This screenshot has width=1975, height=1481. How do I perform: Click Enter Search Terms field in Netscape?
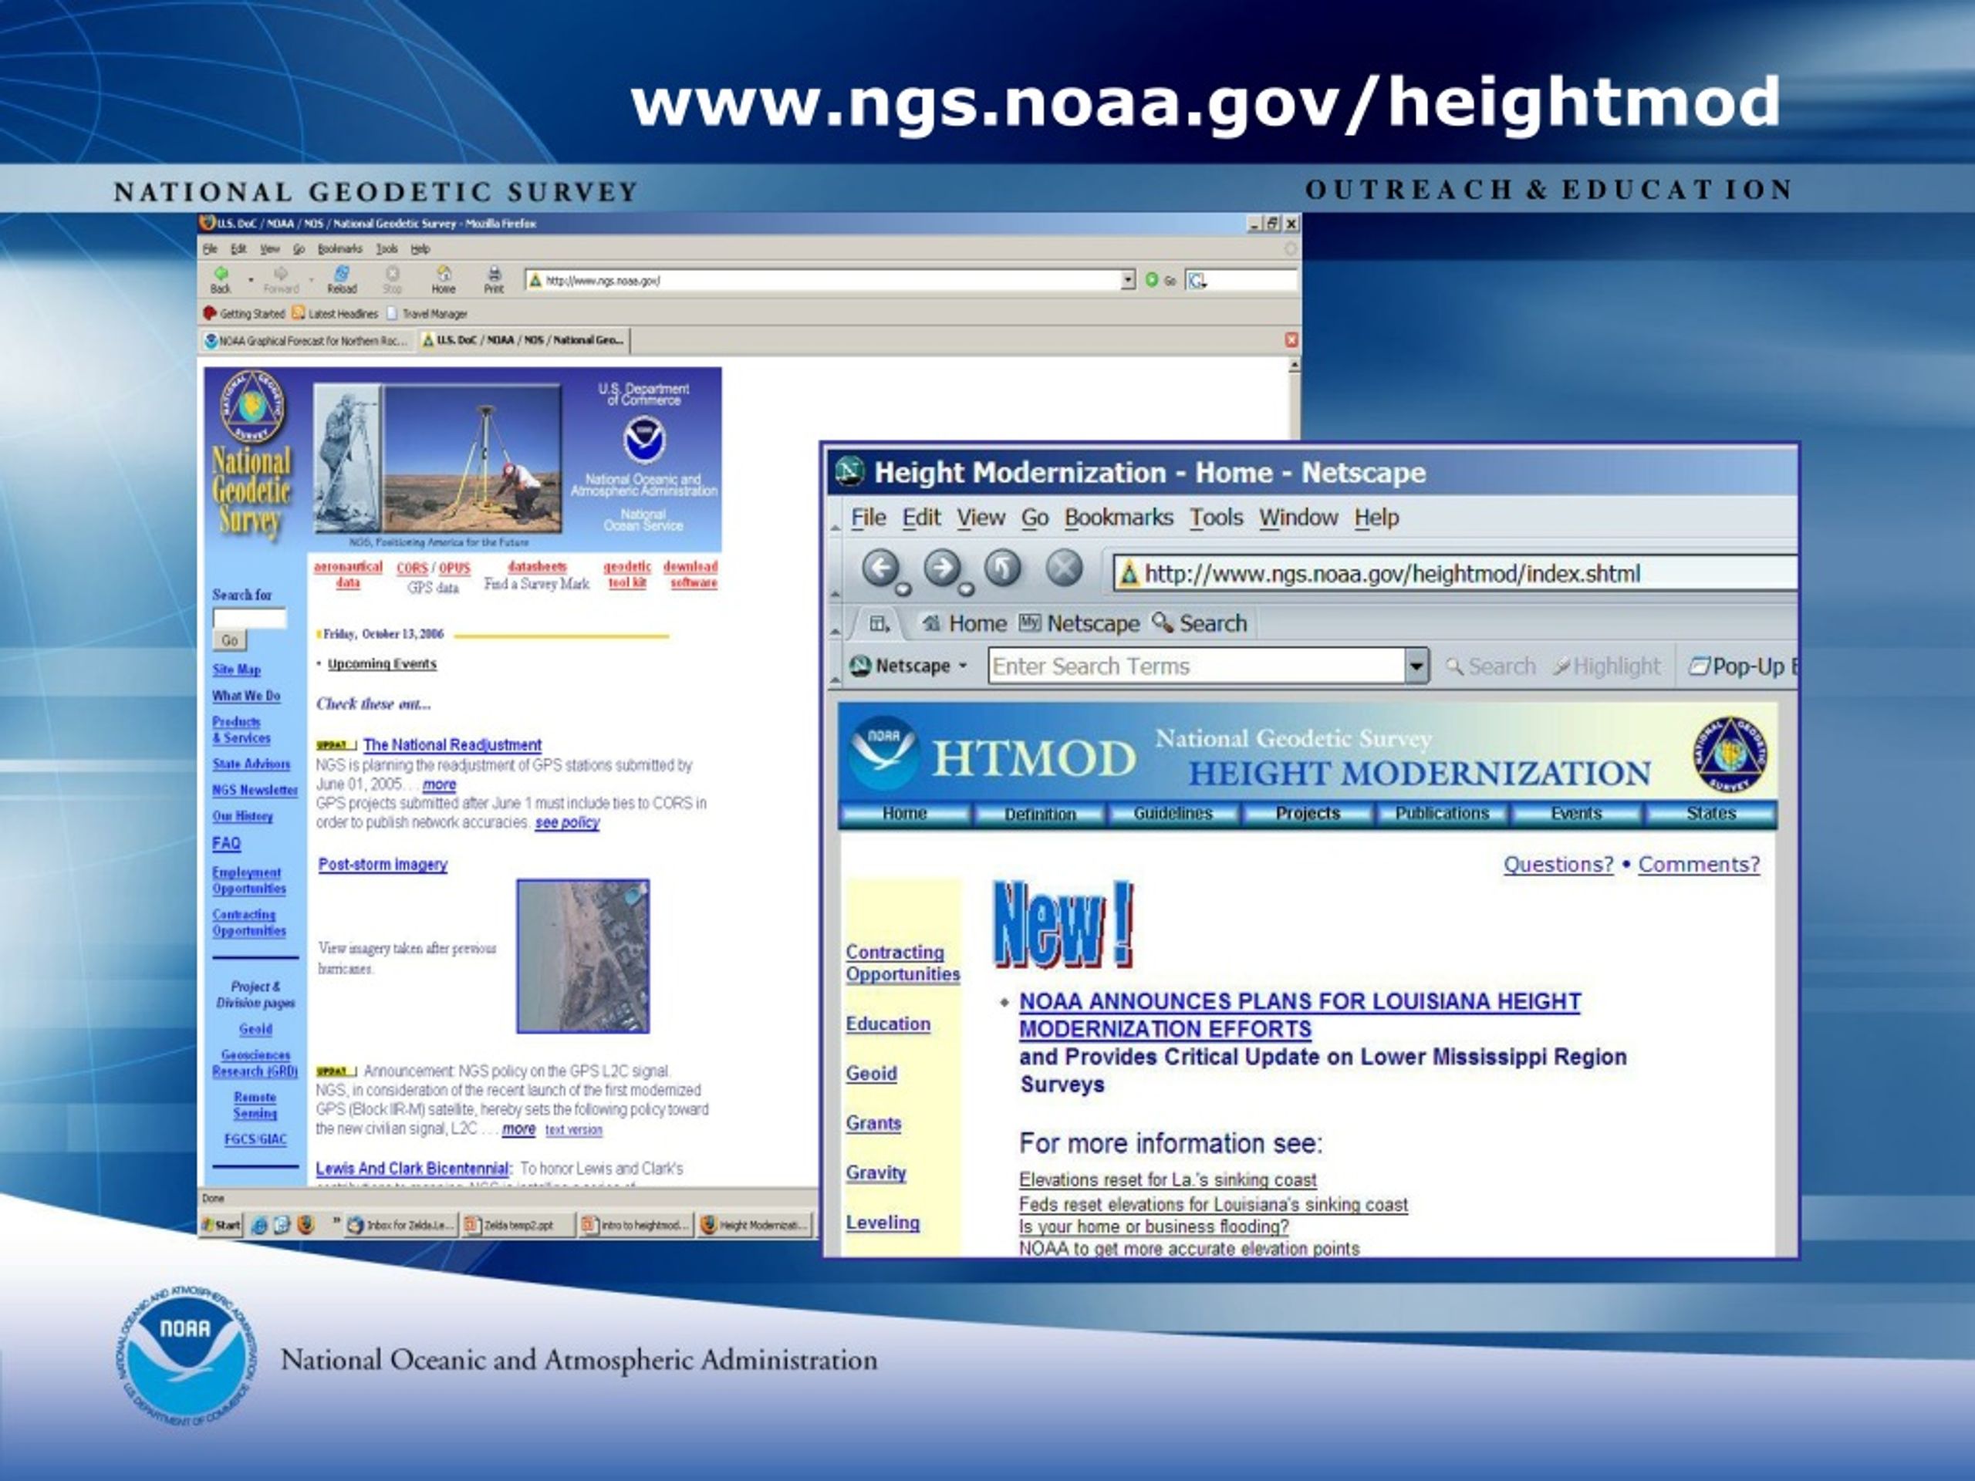[x=1197, y=666]
